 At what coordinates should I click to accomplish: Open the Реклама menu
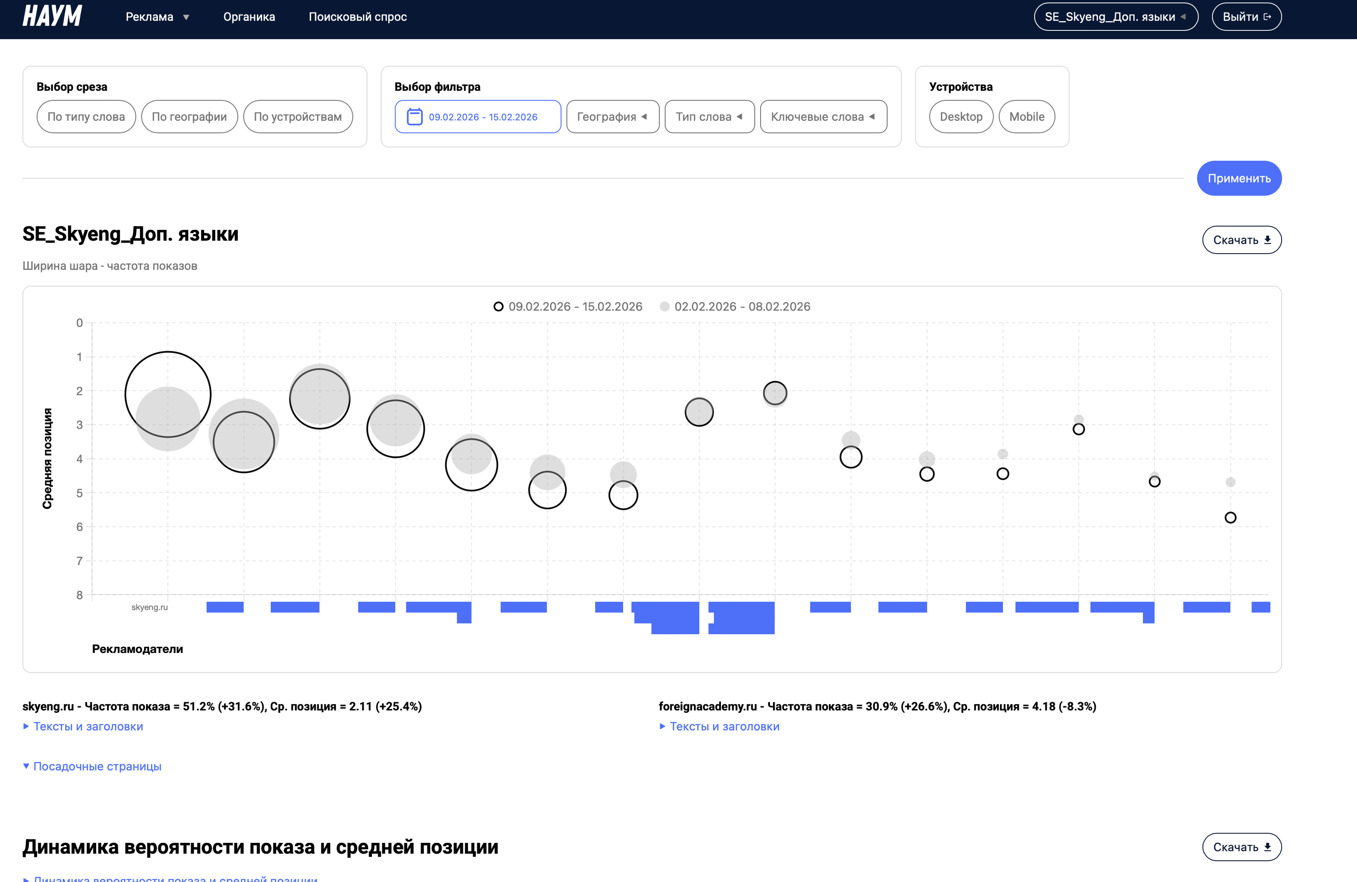click(x=157, y=17)
